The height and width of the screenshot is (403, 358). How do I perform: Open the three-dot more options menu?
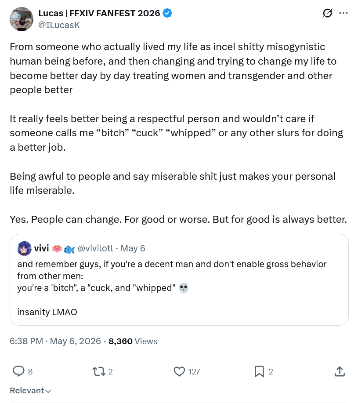coord(344,13)
